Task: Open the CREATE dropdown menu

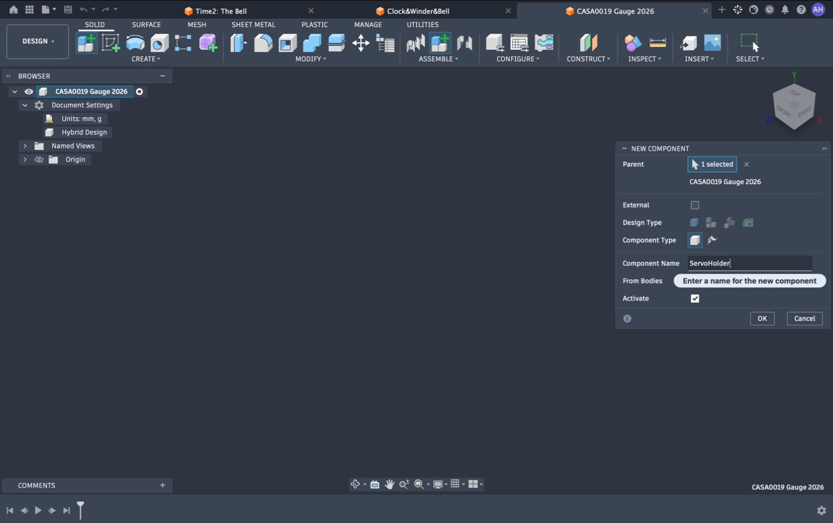Action: click(146, 59)
